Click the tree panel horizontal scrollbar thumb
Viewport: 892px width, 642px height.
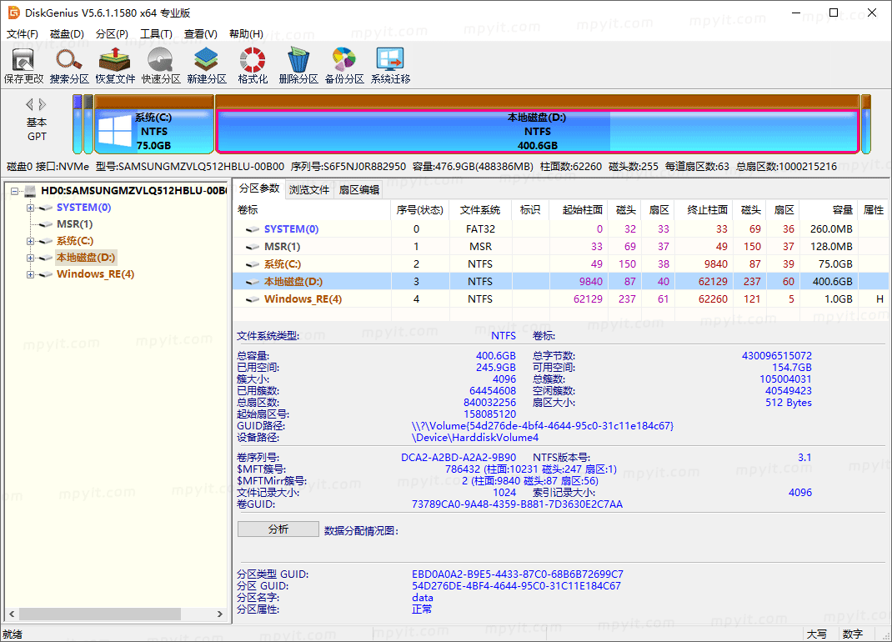99,614
